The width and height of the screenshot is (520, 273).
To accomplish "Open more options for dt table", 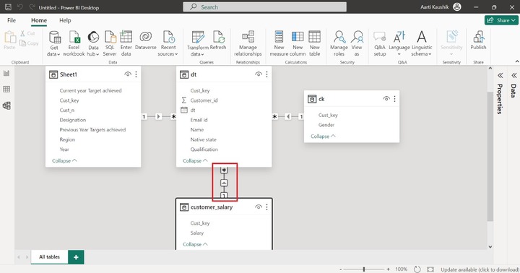I will click(x=267, y=74).
